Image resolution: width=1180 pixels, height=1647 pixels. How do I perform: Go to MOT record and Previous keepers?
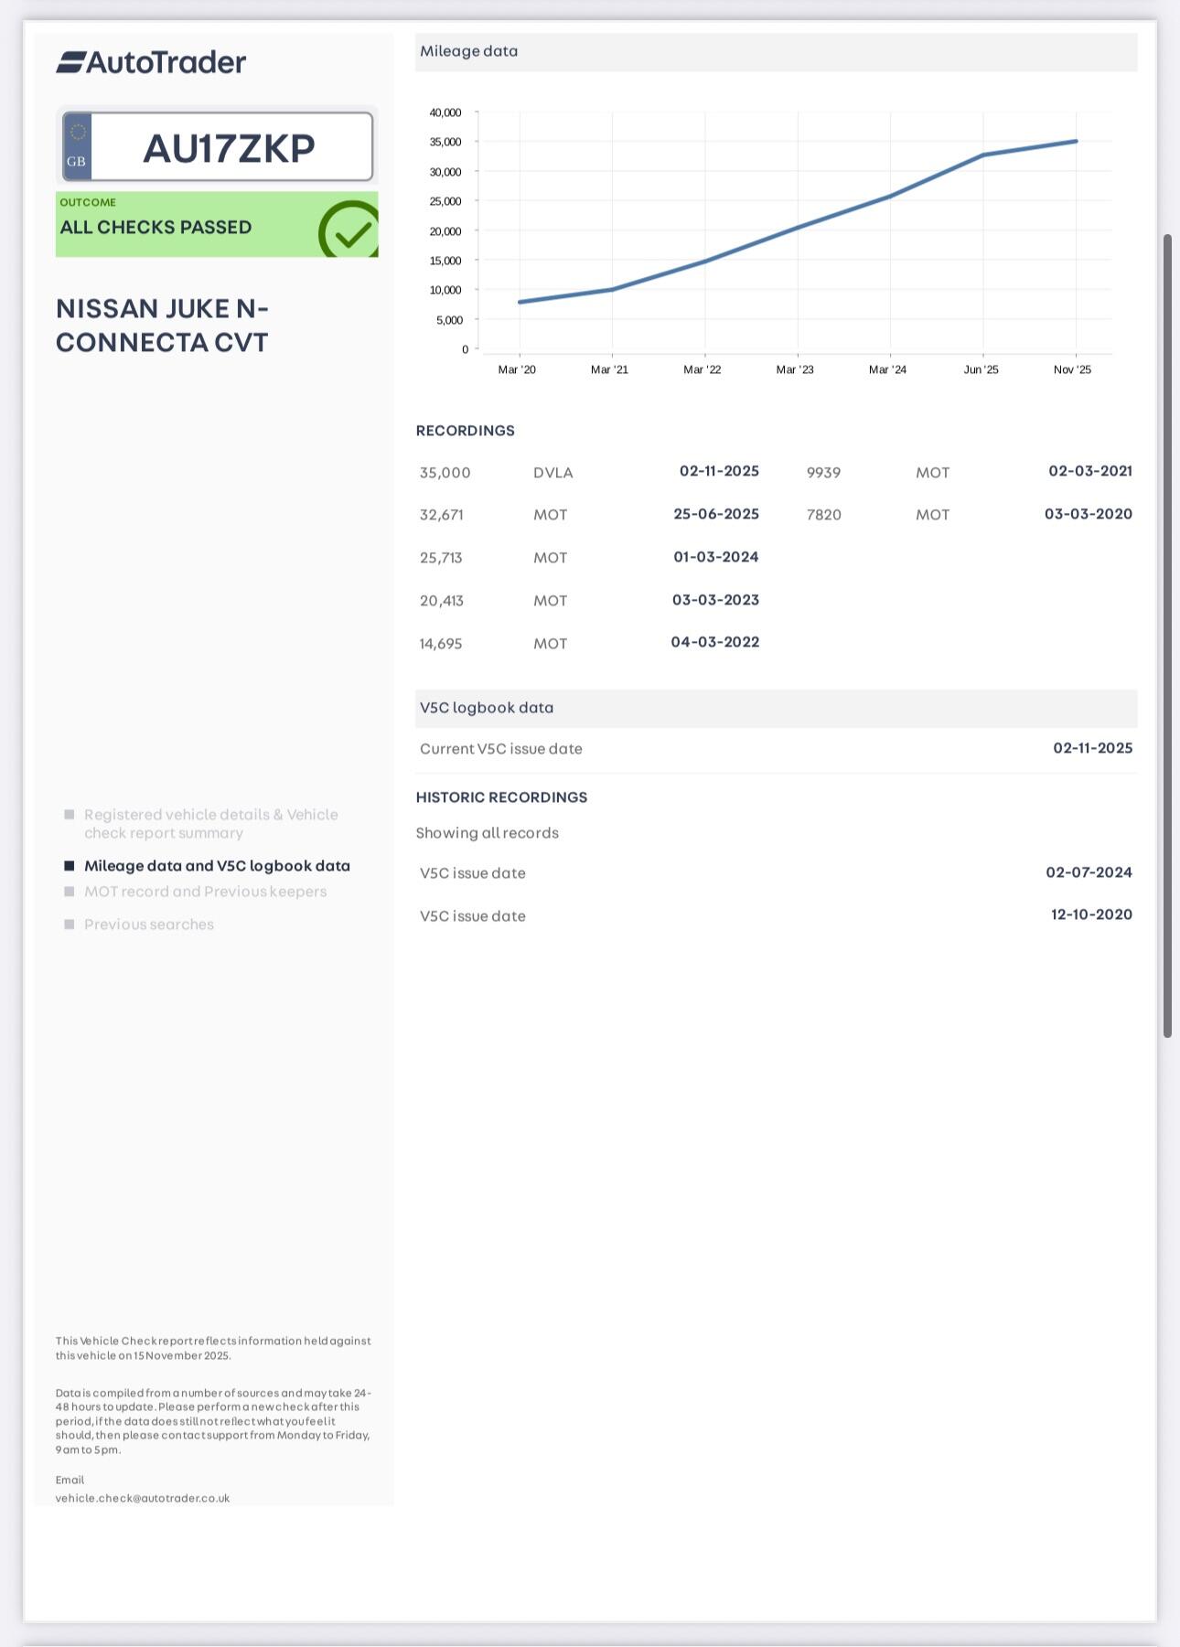point(205,891)
